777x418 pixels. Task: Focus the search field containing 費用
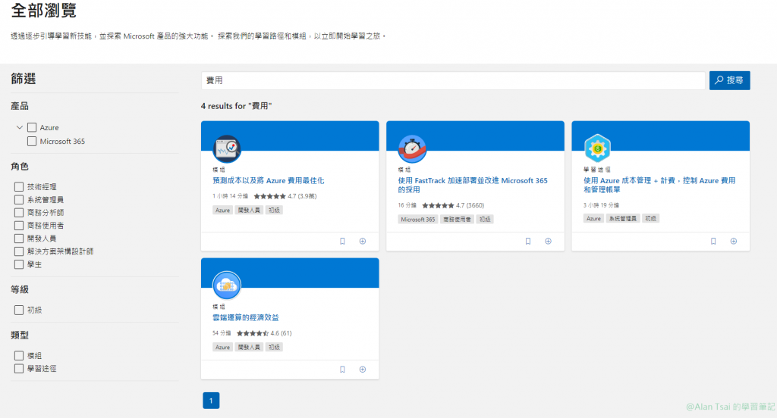(453, 80)
